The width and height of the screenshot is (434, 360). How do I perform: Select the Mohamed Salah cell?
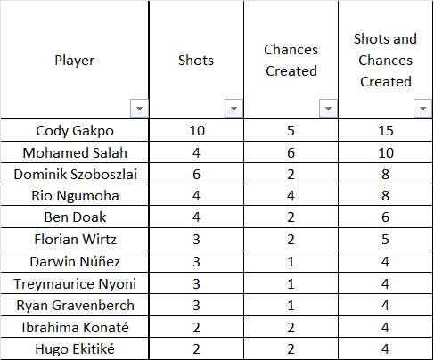tap(74, 152)
